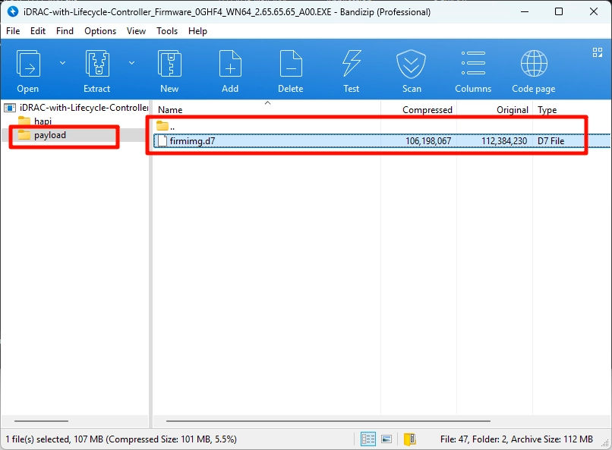Expand the Extract dropdown arrow
612x450 pixels.
click(x=131, y=63)
